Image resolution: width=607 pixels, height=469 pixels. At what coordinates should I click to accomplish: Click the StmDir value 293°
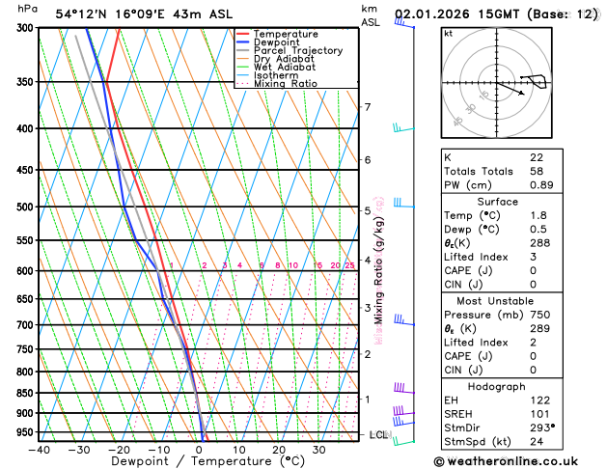coord(542,428)
